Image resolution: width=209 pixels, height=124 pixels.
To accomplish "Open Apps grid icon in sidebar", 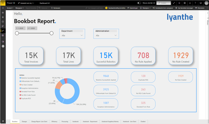I will click(3, 26).
